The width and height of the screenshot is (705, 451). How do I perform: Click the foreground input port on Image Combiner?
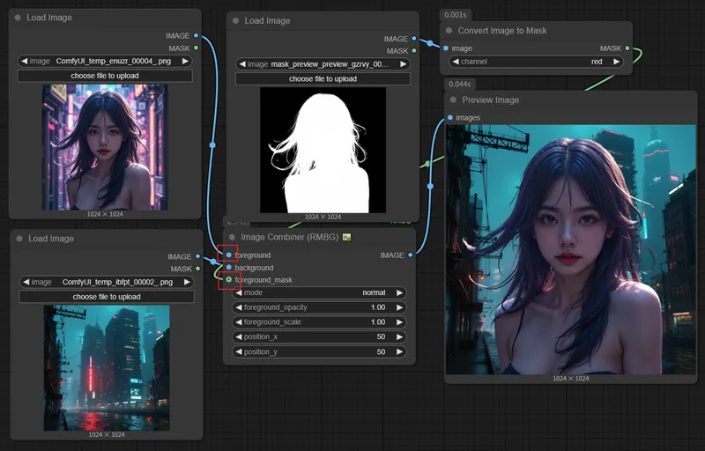tap(228, 255)
